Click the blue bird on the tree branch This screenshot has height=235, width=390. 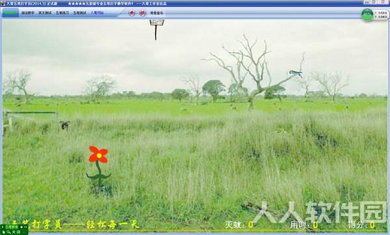[296, 74]
